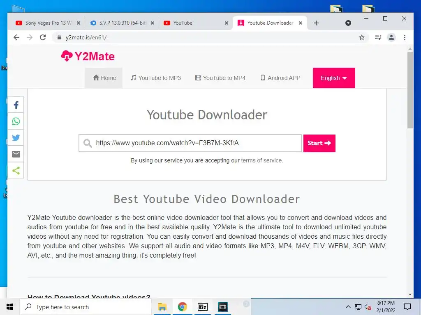This screenshot has height=315, width=421.
Task: View site security lock info
Action: point(59,37)
